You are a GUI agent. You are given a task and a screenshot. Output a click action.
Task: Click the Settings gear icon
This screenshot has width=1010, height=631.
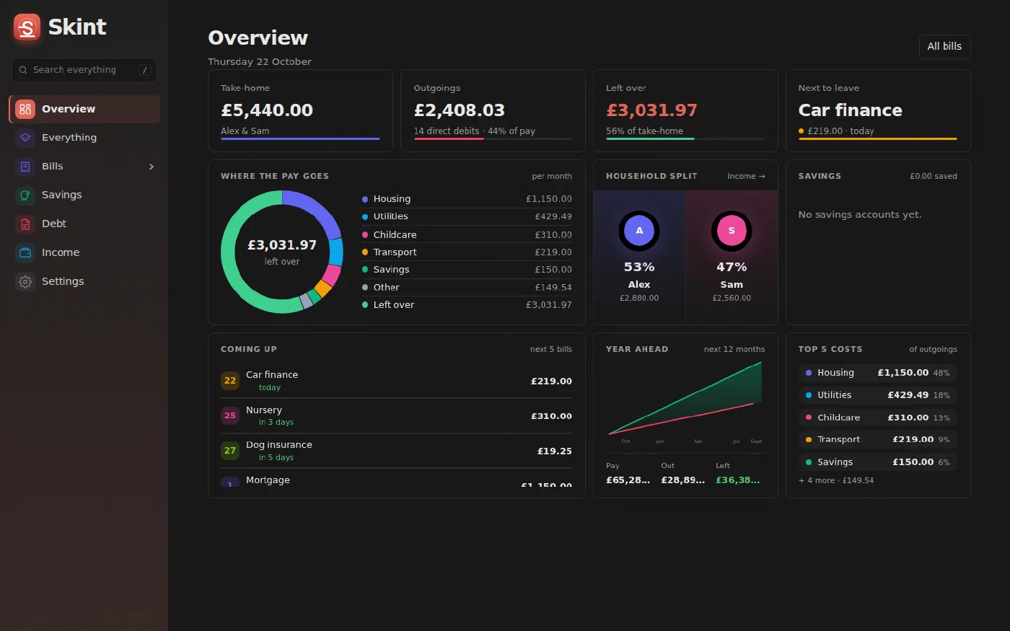25,282
